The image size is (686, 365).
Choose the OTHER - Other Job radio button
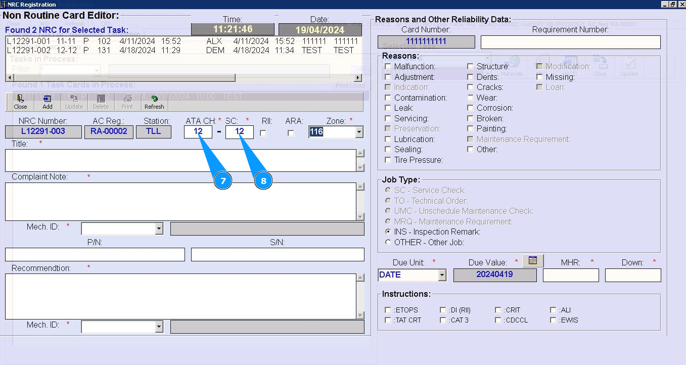[388, 242]
